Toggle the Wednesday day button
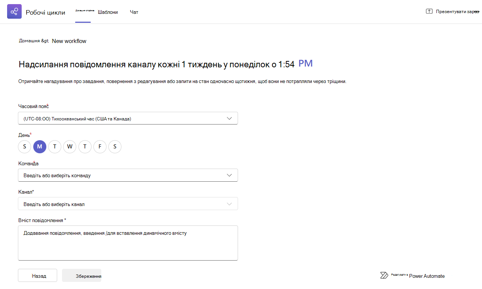Screen dimensions: 482x289 click(x=70, y=147)
